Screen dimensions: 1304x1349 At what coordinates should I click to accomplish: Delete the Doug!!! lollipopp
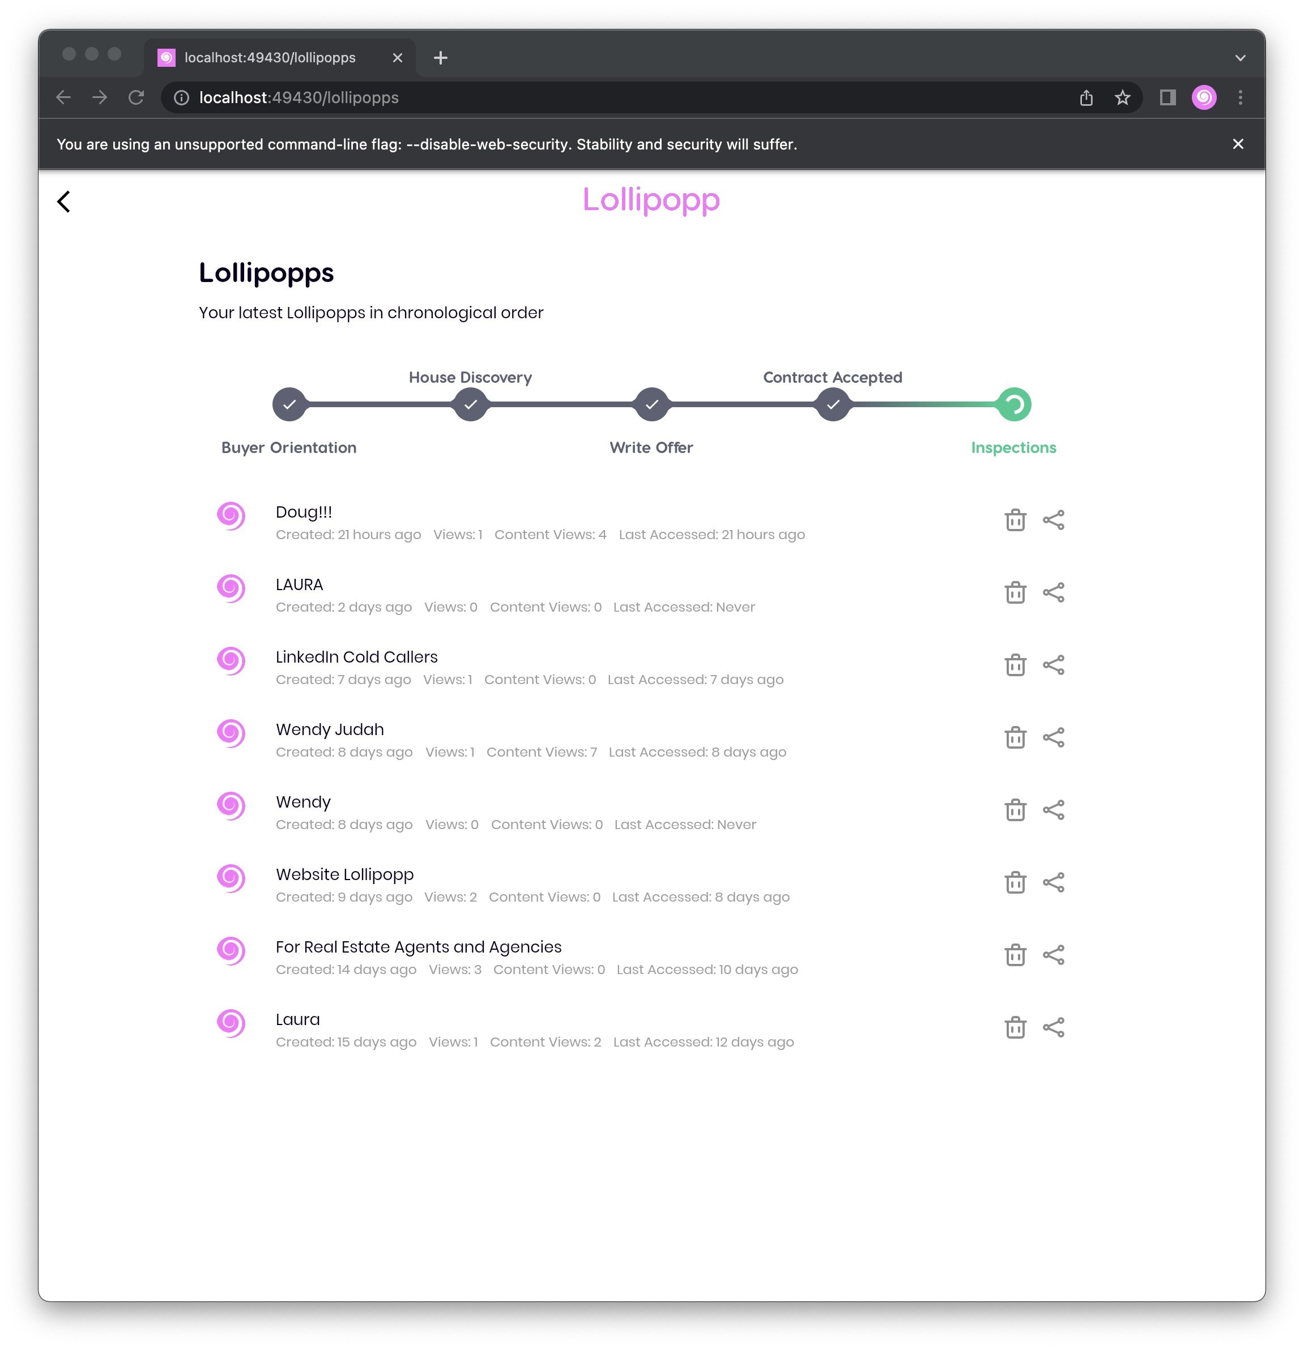click(1016, 520)
